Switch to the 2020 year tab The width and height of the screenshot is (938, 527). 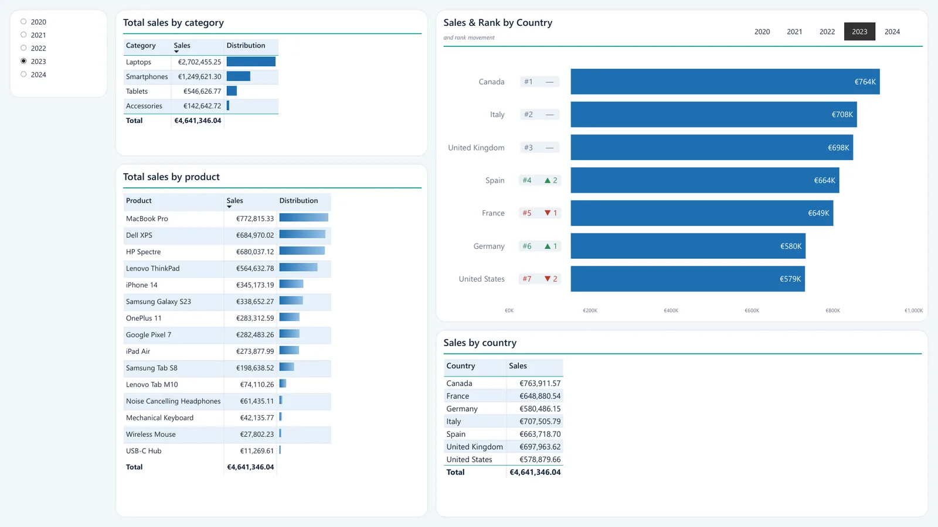(762, 32)
